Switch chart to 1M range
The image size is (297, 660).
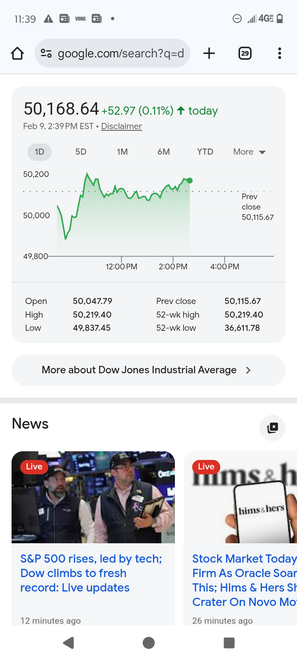pos(122,152)
